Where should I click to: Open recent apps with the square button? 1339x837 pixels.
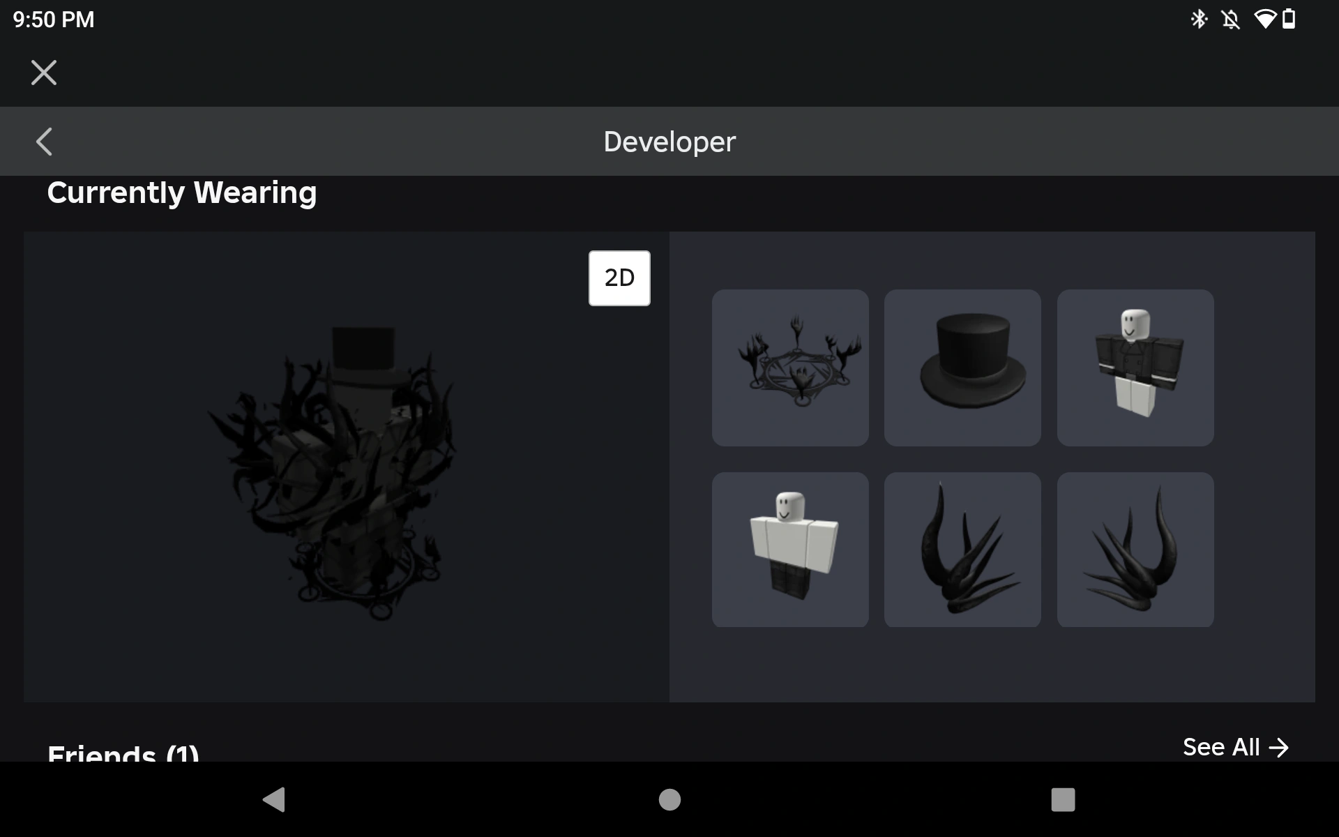pyautogui.click(x=1063, y=799)
